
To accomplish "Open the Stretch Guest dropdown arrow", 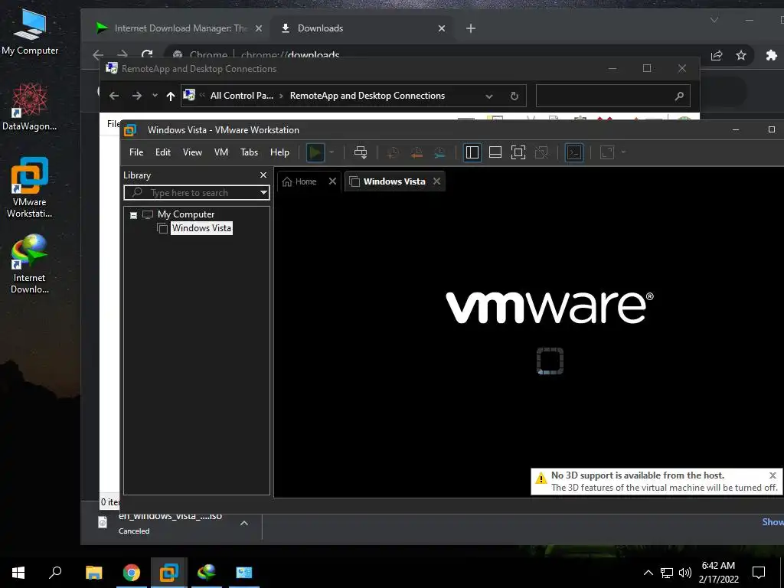I will pos(623,152).
